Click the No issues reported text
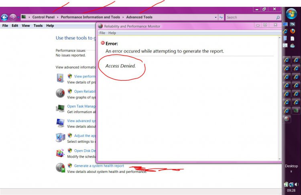301x195 pixels. pos(71,55)
